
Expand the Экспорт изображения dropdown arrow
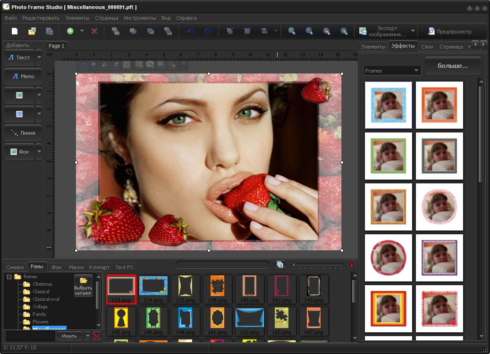pyautogui.click(x=413, y=31)
